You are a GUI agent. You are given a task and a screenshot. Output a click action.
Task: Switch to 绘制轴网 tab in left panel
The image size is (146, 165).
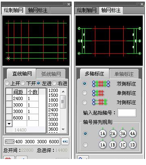pos(13,10)
